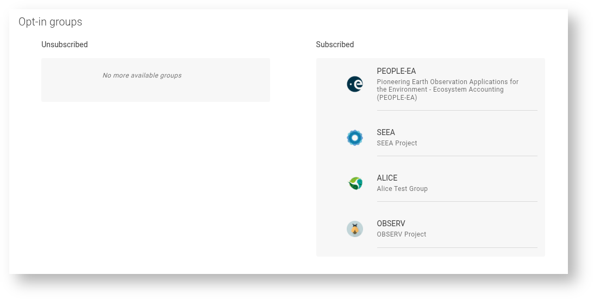
Task: Click the blue SEEA group icon
Action: 354,138
